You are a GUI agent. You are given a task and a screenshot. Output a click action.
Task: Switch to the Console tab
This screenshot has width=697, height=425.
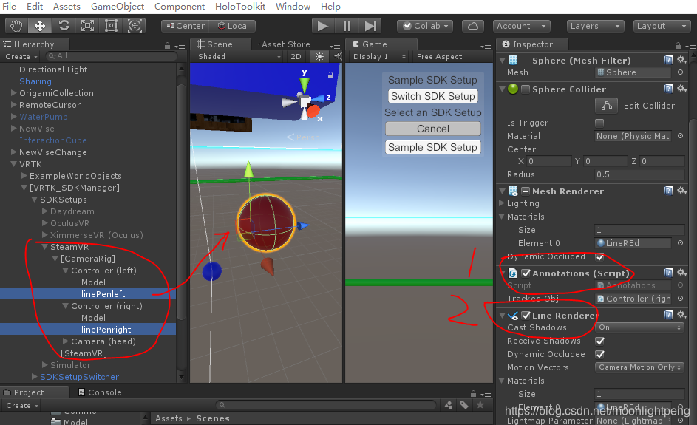coord(100,392)
